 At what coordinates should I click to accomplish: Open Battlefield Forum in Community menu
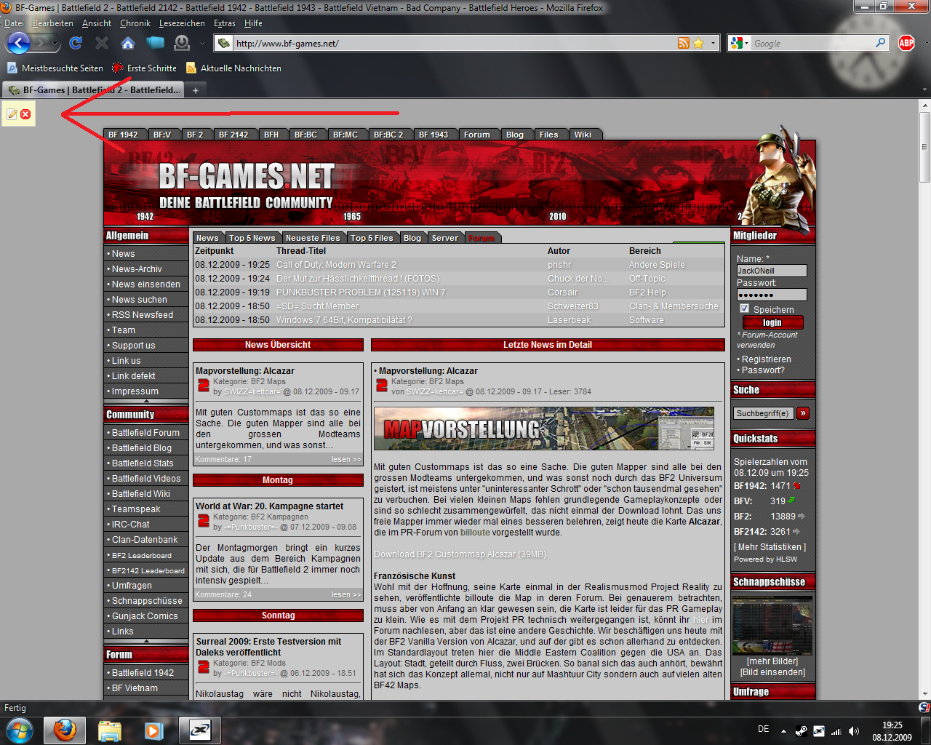click(145, 433)
